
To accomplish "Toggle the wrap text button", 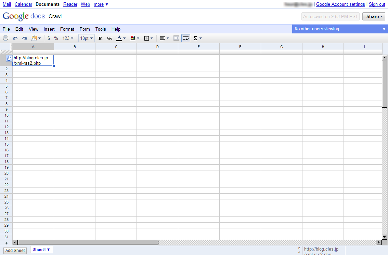I will [x=186, y=38].
